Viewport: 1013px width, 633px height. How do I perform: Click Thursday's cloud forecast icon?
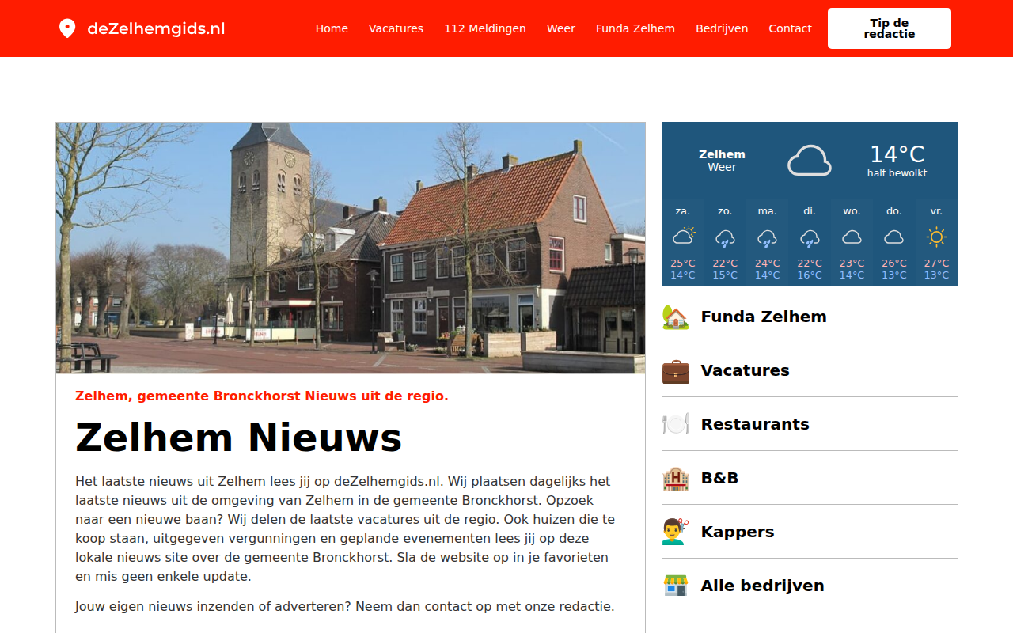click(x=894, y=237)
